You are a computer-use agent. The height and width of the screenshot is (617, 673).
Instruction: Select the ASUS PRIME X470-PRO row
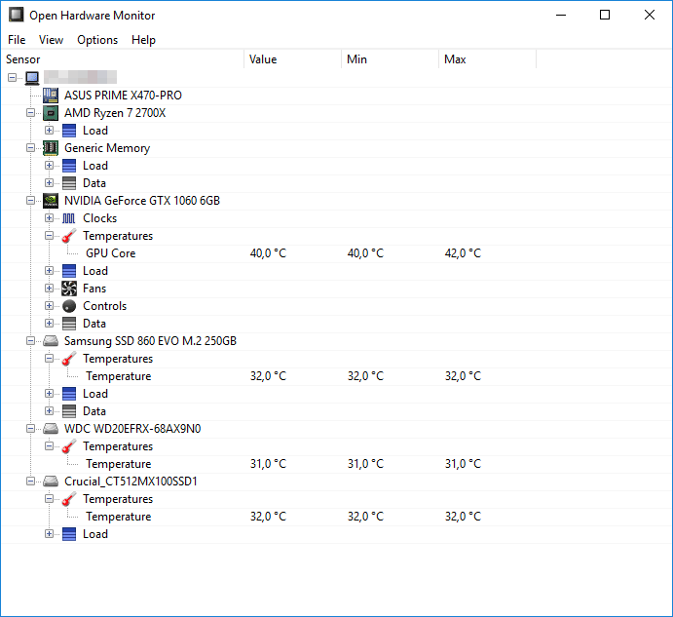337,96
